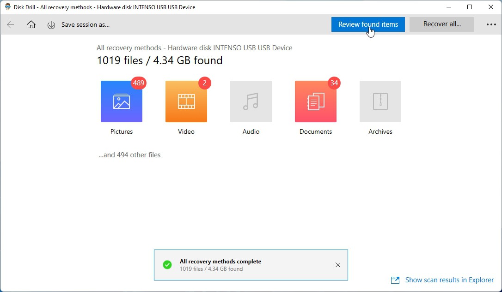Image resolution: width=502 pixels, height=292 pixels.
Task: Open the Home screen icon
Action: pyautogui.click(x=31, y=25)
